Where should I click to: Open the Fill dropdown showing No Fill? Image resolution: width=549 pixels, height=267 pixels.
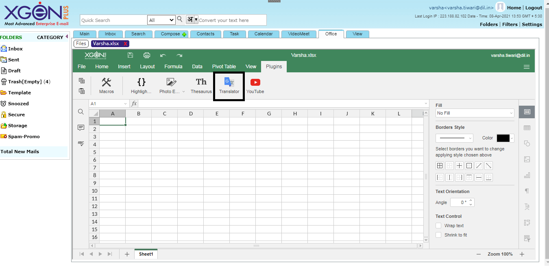[x=475, y=113]
